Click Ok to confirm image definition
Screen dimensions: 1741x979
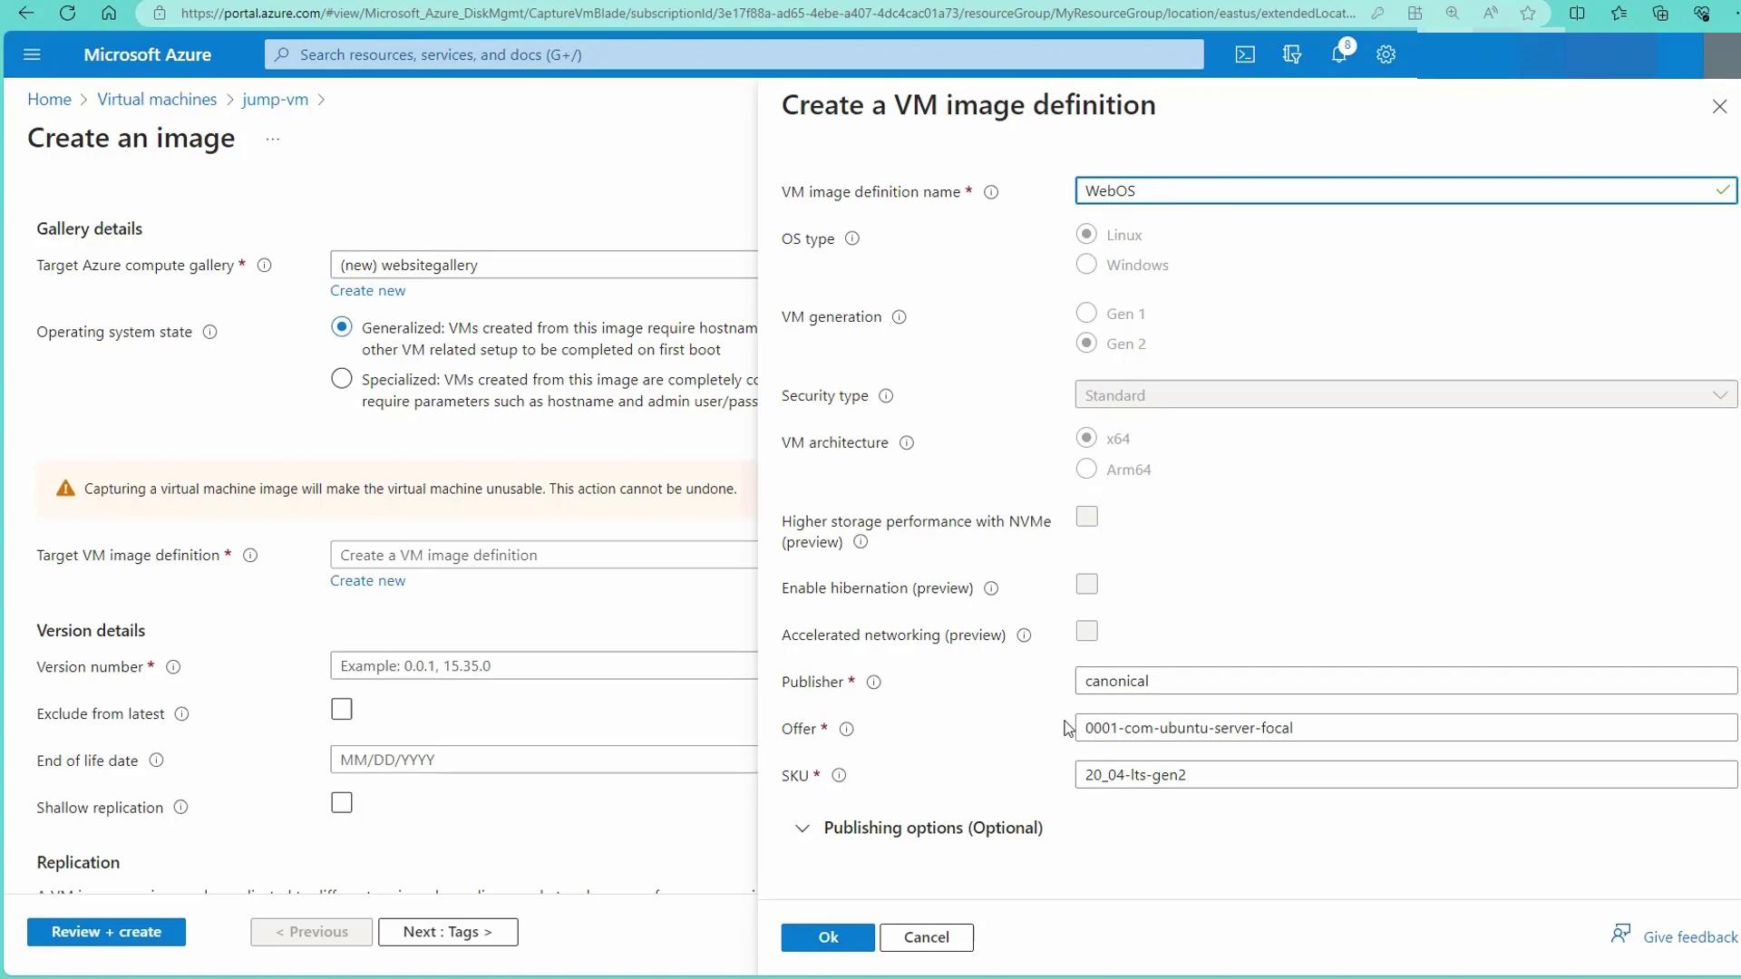(x=828, y=937)
